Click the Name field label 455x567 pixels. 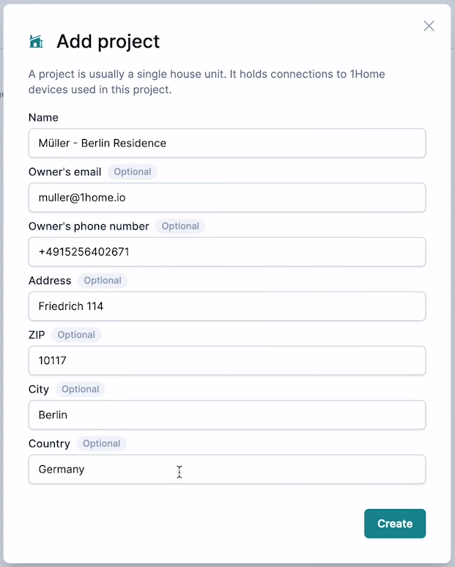[x=43, y=117]
